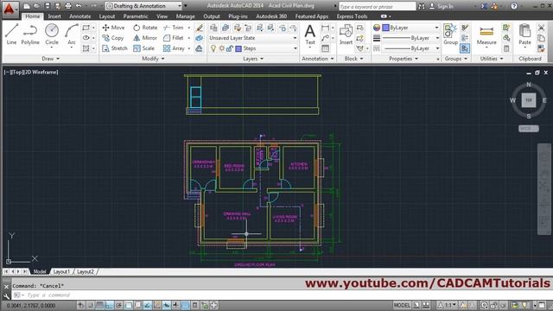Expand the Annotation panel
553x311 pixels.
[x=317, y=59]
